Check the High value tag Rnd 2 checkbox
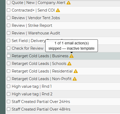 click(9, 94)
